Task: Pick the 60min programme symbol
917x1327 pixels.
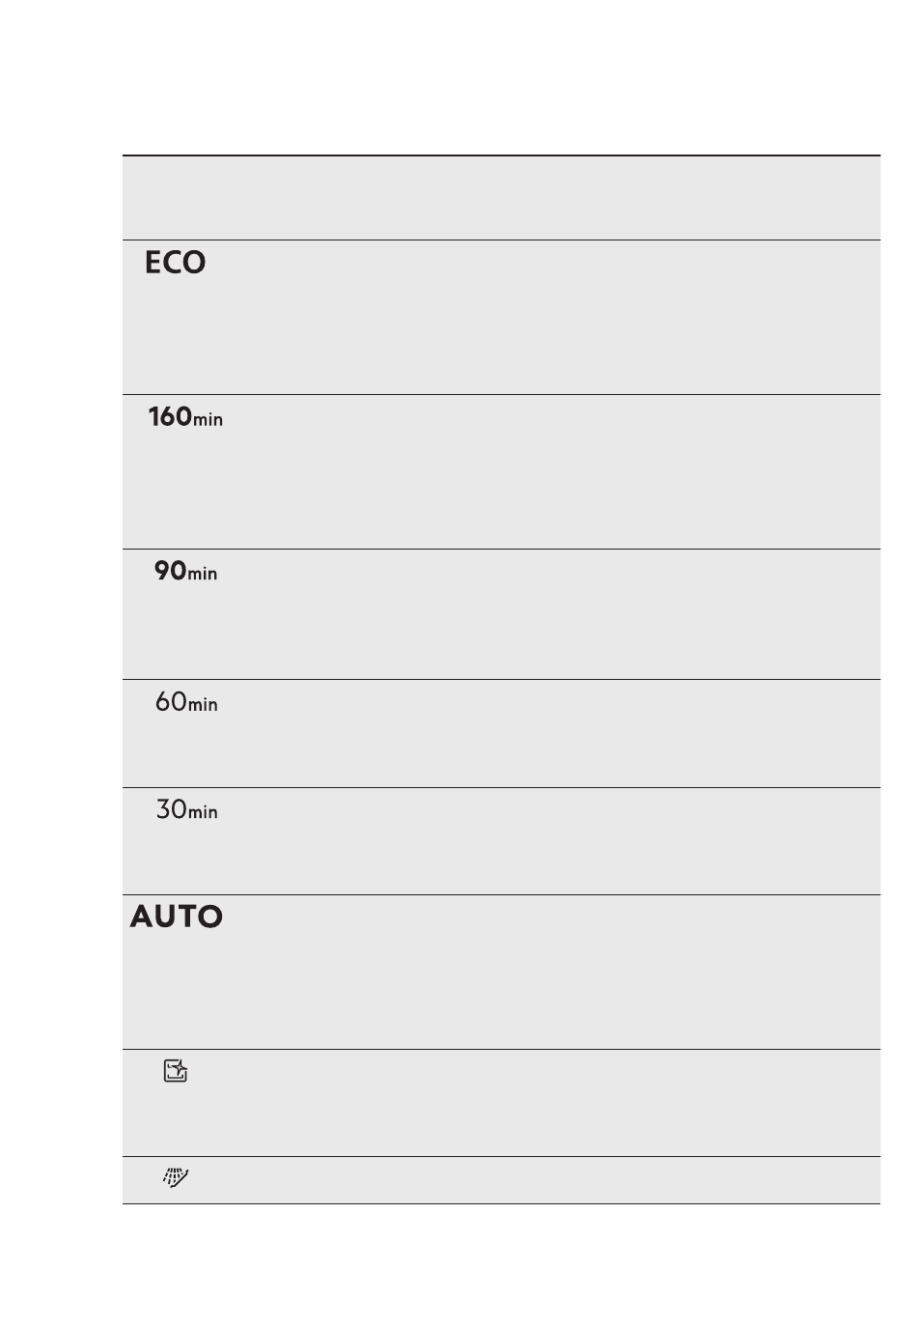Action: (x=187, y=701)
